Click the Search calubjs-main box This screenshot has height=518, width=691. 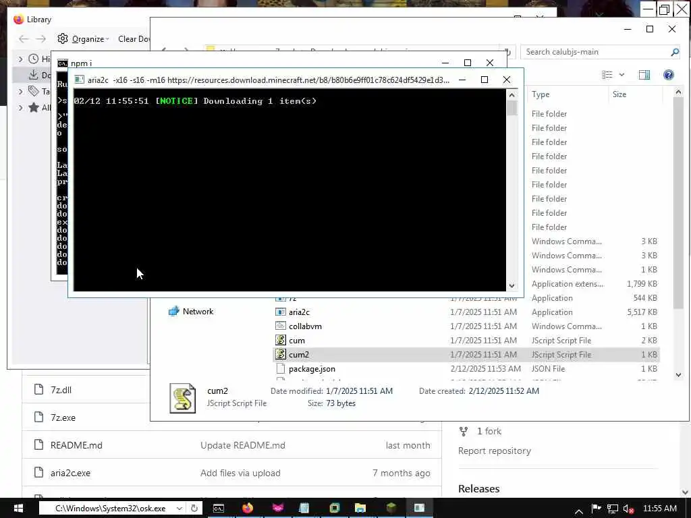[596, 51]
